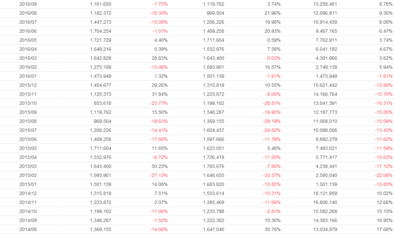Click the 2014/10 date cell
The width and height of the screenshot is (394, 234).
pyautogui.click(x=28, y=211)
